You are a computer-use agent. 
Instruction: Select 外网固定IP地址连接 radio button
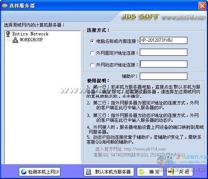coord(92,53)
